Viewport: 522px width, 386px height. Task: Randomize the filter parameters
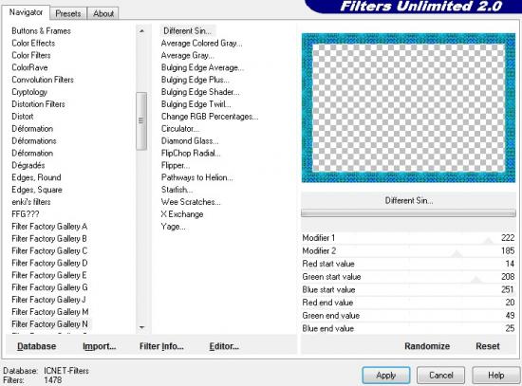coord(427,346)
